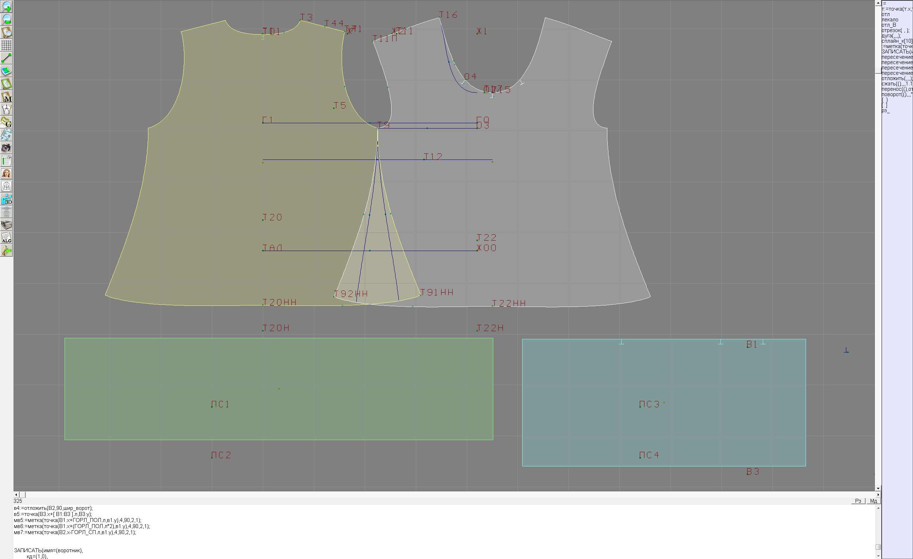Open the woman portrait mannequin icon
This screenshot has width=913, height=559.
6,173
